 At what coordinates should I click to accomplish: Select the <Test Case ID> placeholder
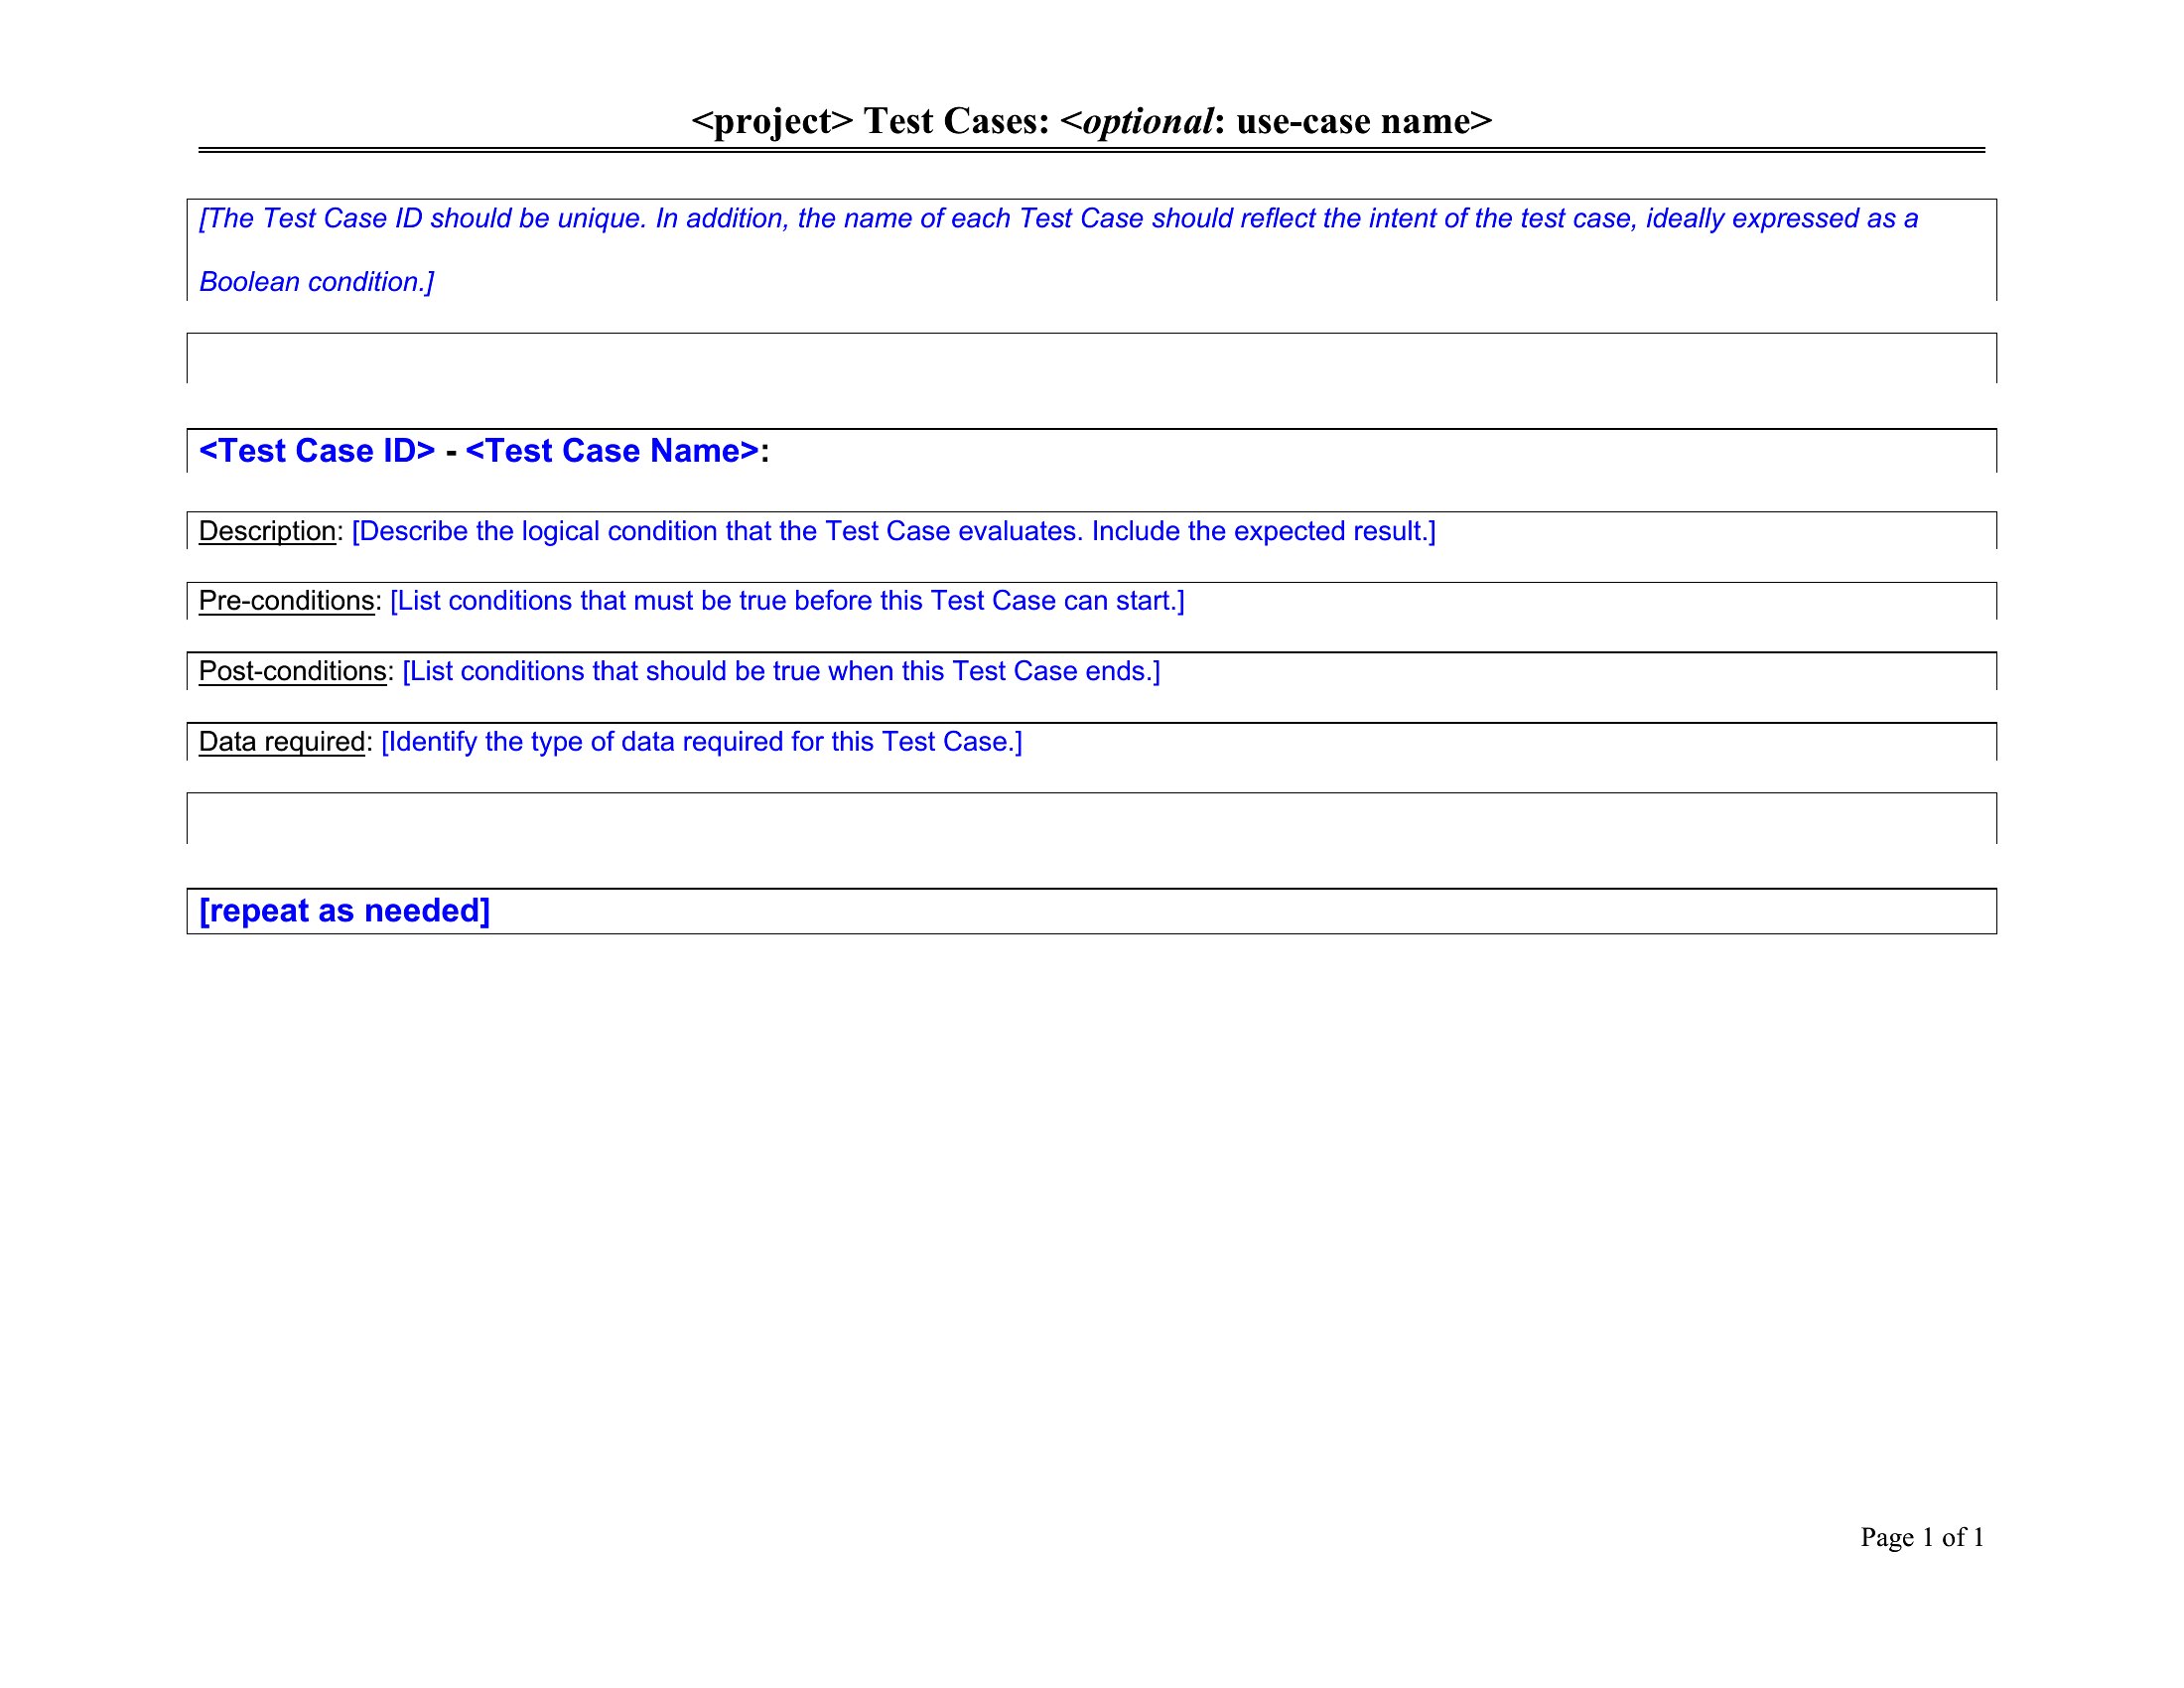[317, 451]
